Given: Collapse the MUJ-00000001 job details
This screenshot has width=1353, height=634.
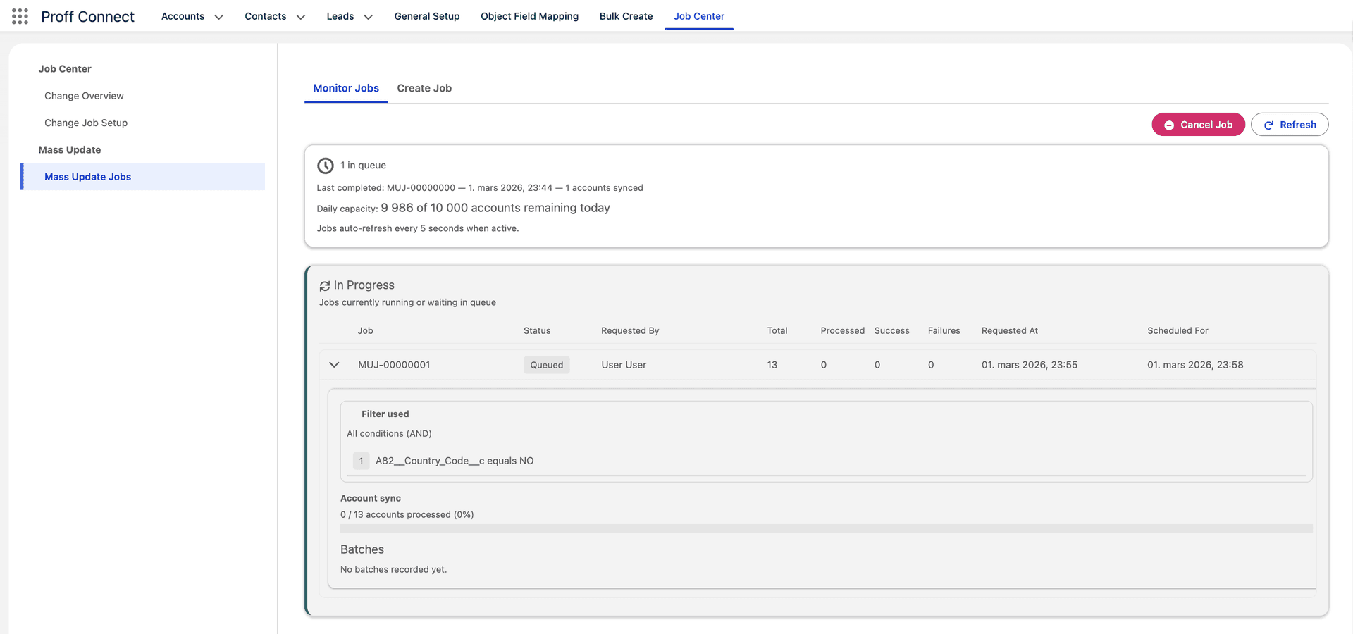Looking at the screenshot, I should click(334, 365).
